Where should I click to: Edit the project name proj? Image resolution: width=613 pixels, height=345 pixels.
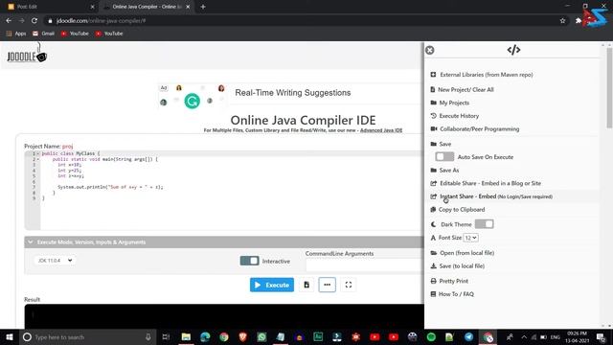click(68, 147)
